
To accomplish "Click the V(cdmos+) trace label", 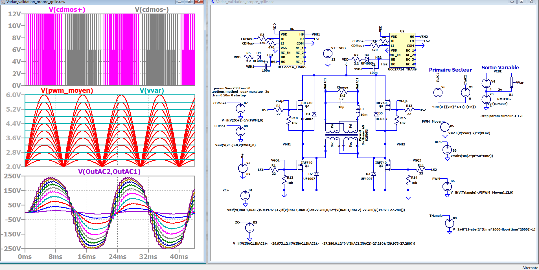I will coord(67,10).
